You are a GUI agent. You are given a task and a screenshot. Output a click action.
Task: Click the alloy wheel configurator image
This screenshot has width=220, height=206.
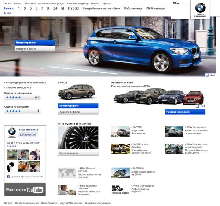[78, 138]
